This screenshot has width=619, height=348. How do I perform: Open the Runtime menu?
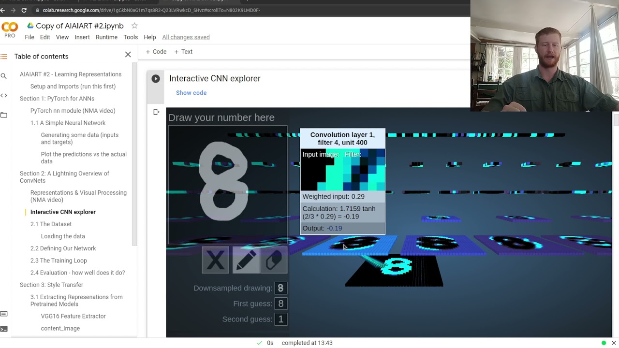(106, 37)
